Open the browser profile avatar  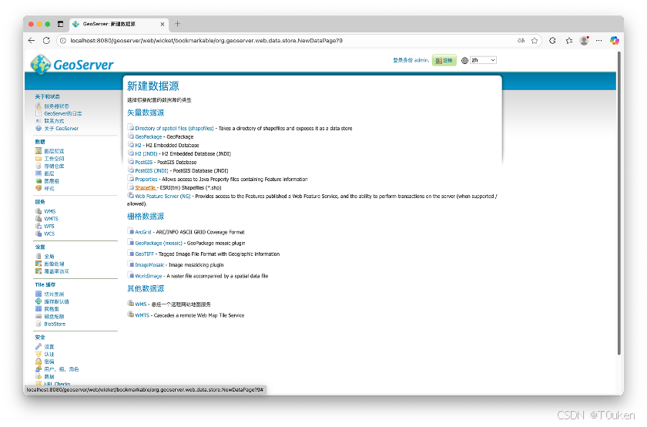point(584,41)
